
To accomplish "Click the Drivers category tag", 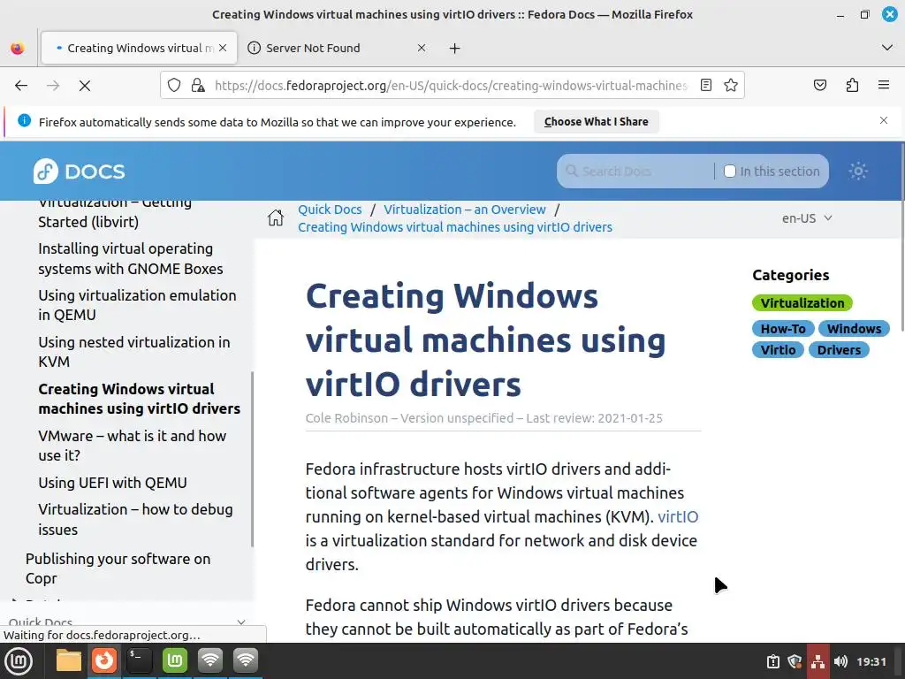I will 839,350.
